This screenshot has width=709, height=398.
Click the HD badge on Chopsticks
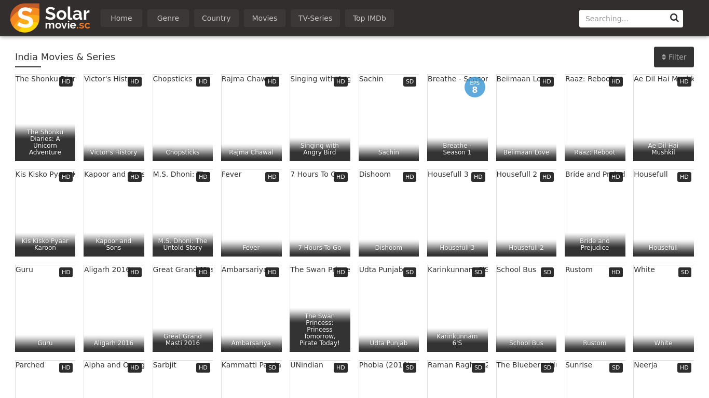pos(203,82)
